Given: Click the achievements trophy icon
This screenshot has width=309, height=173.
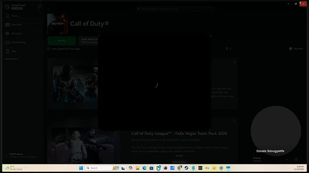Looking at the screenshot, I should (x=227, y=48).
